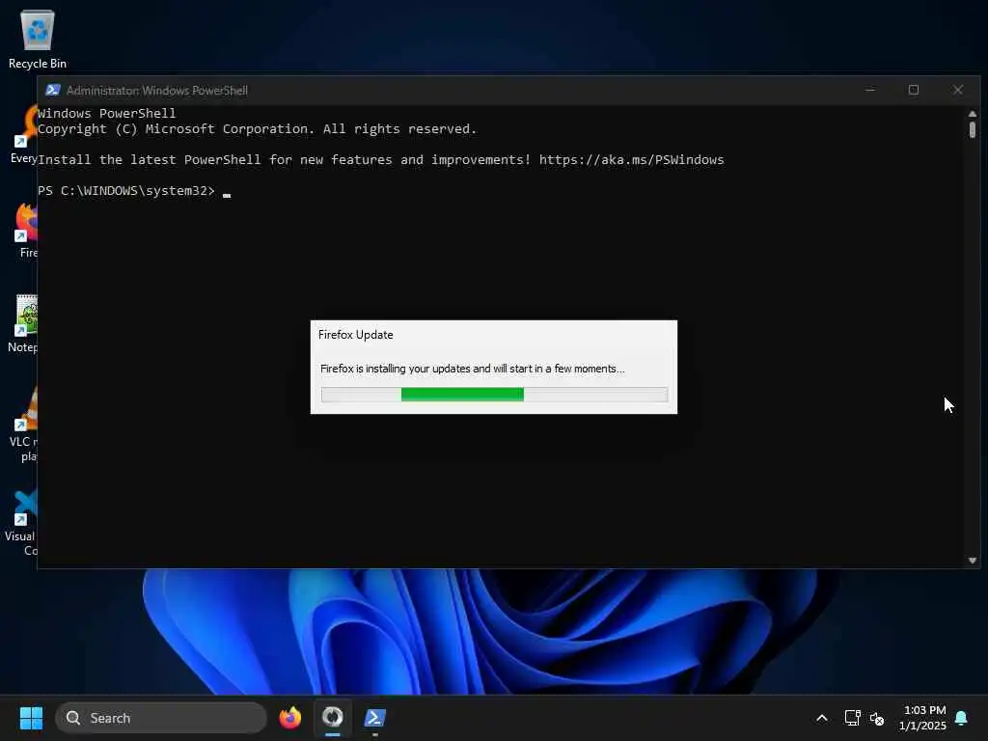Click the taskbar Search box

[x=161, y=718]
